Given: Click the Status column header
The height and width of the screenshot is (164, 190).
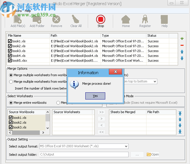Looking at the screenshot, I should 158,36.
